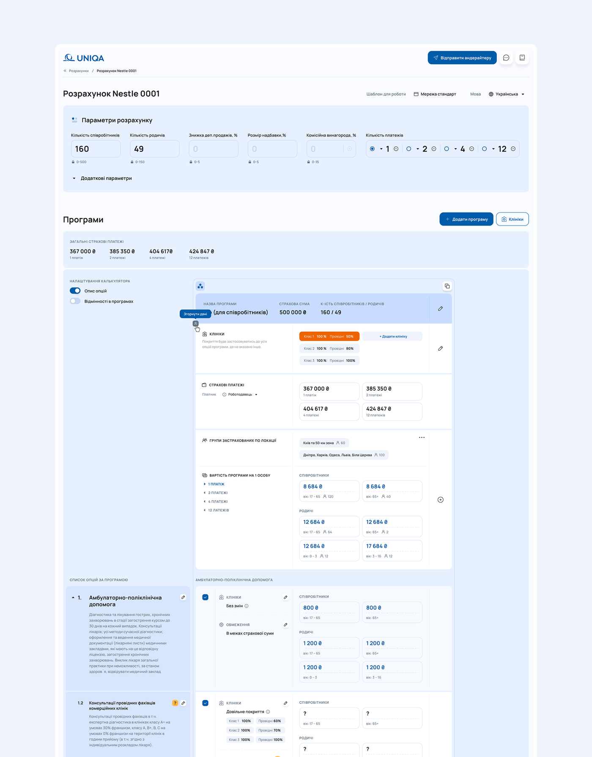Click the circled plus icon beside program cost

point(441,500)
